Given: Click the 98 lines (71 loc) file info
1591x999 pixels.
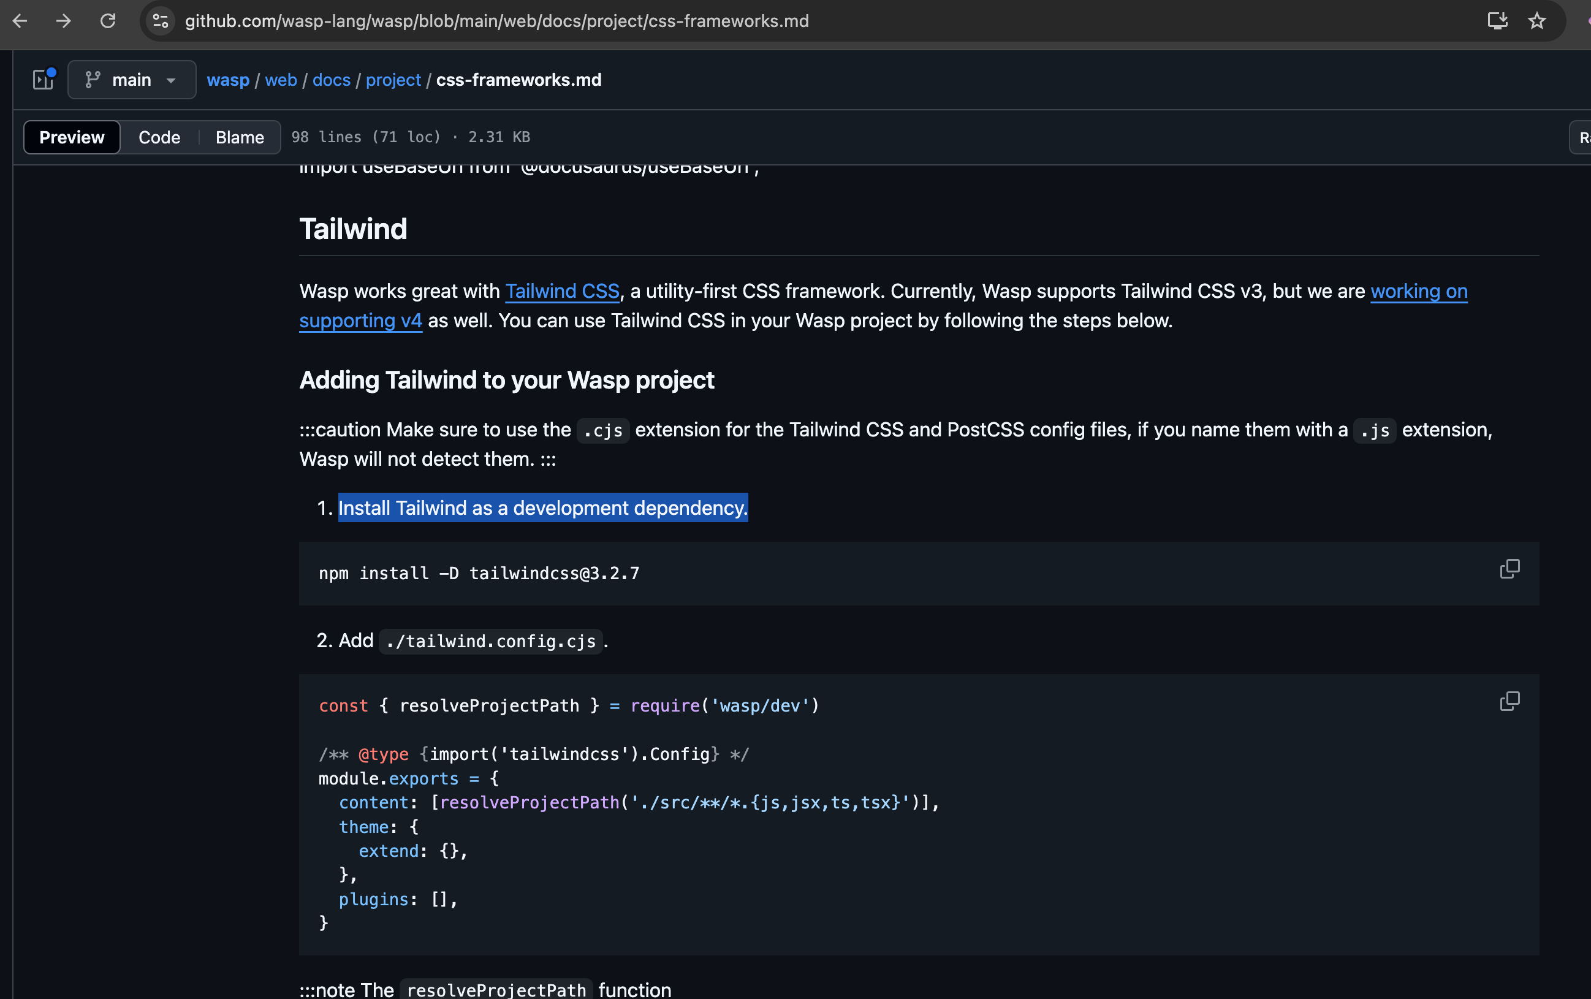Looking at the screenshot, I should click(x=410, y=137).
